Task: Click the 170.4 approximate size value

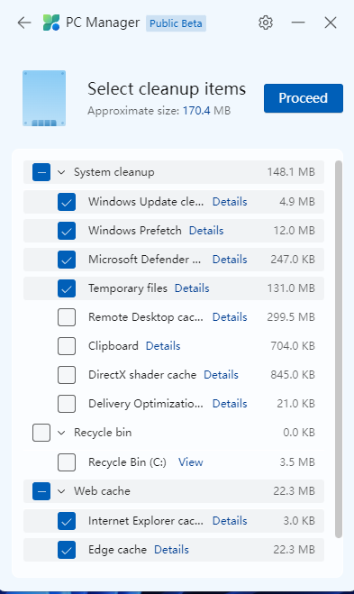Action: coord(196,111)
